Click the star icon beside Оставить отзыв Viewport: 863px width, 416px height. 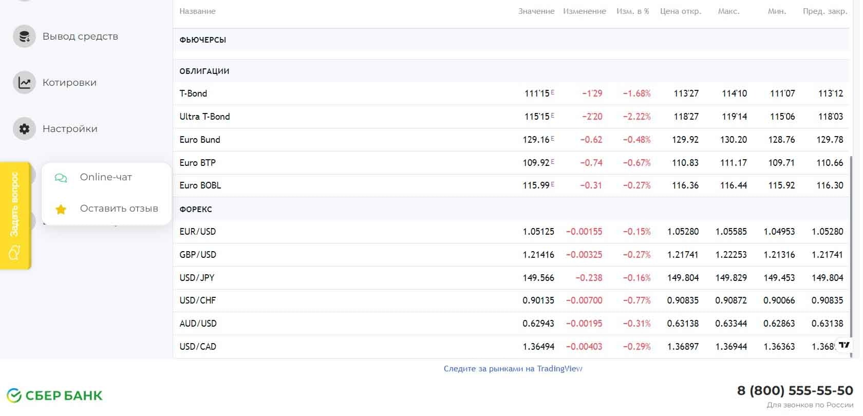(x=61, y=209)
